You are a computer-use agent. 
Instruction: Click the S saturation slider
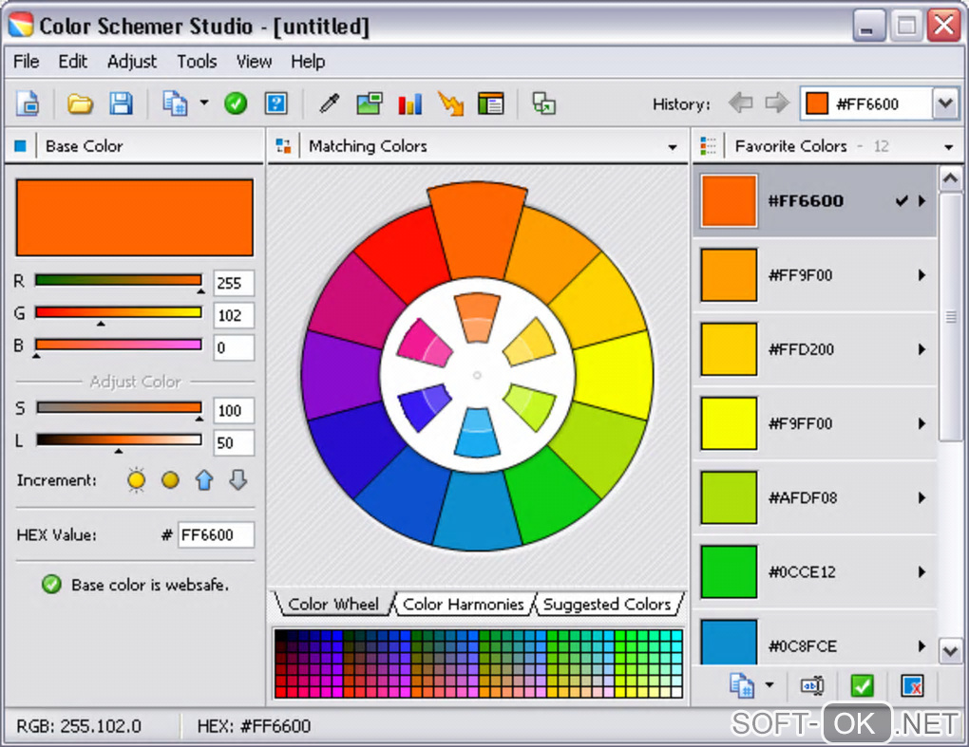119,407
